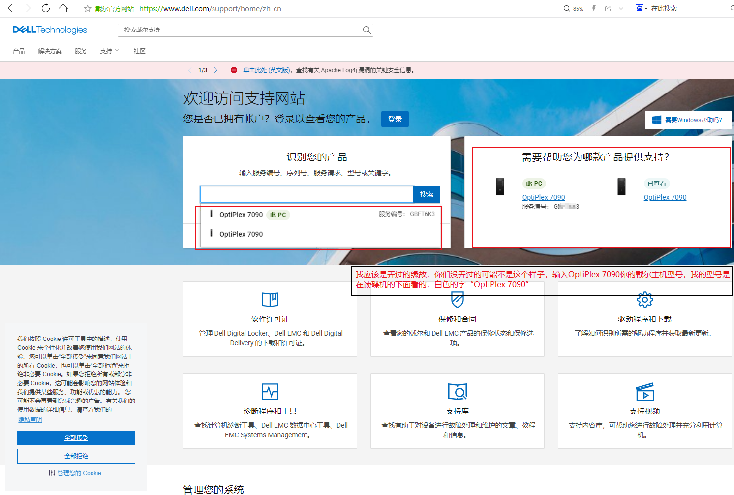This screenshot has width=734, height=495.
Task: Click the 85% zoom magnifier icon
Action: point(567,9)
